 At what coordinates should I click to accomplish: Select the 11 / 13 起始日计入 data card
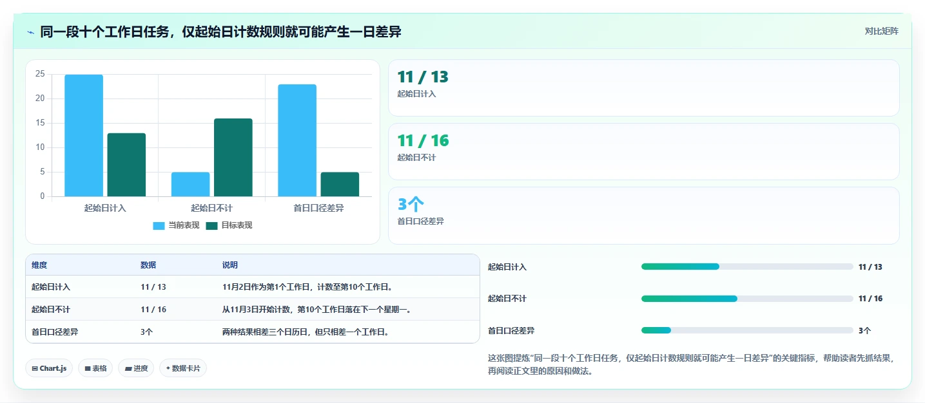coord(643,88)
